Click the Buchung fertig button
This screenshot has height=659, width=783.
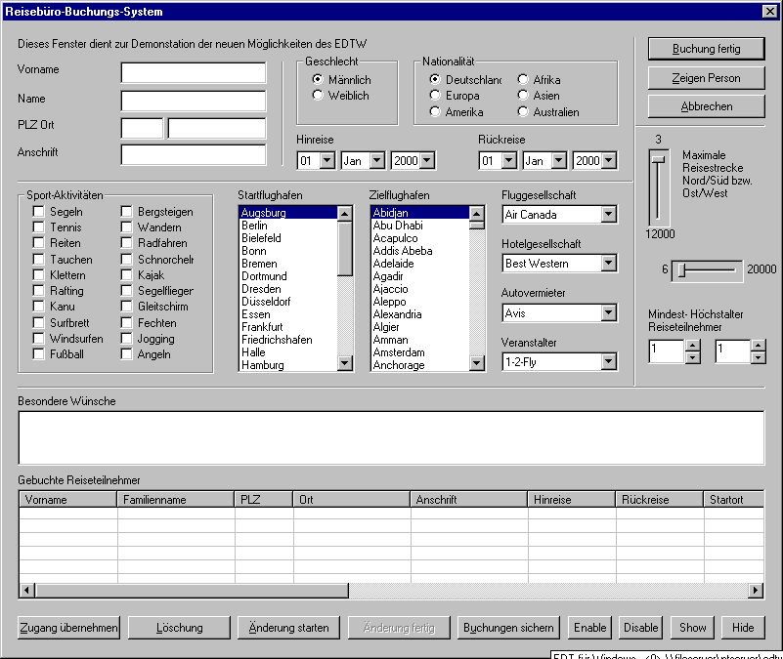[706, 49]
